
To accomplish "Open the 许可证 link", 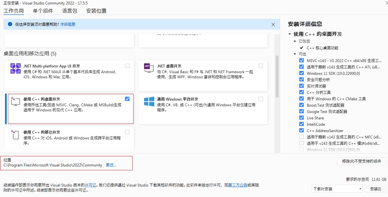I will [91, 185].
